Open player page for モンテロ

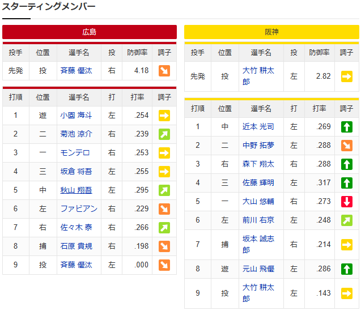(75, 152)
